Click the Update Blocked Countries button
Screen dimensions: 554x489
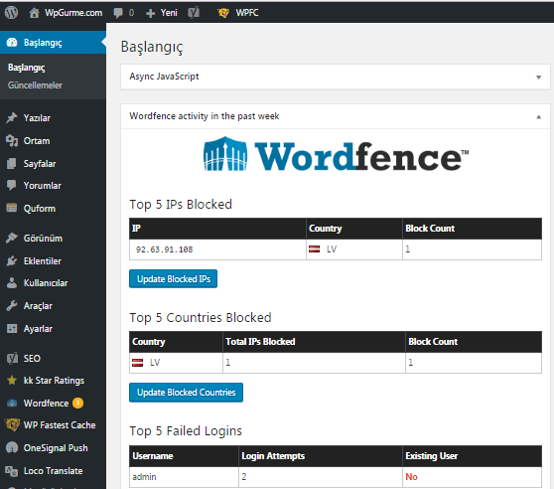pyautogui.click(x=187, y=393)
